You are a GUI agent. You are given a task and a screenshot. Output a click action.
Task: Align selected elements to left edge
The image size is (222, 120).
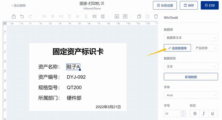pos(44,17)
